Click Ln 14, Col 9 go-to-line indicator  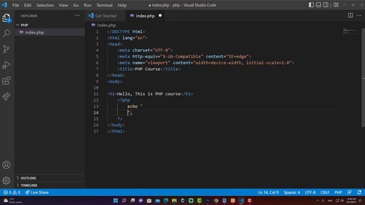[268, 192]
